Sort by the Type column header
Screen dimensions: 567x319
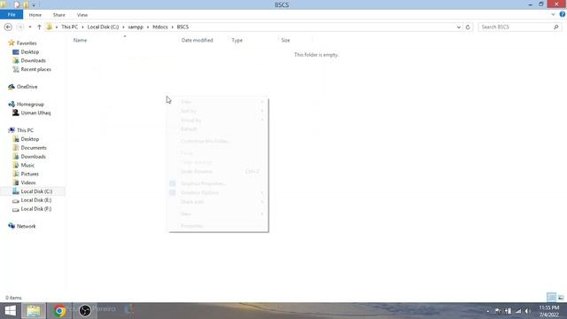coord(237,40)
